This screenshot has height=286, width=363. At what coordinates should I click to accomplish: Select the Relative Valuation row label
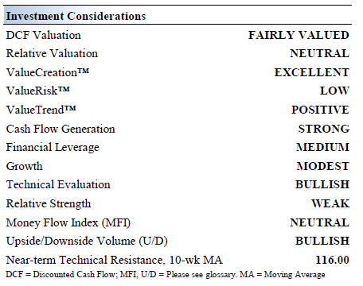pos(52,53)
